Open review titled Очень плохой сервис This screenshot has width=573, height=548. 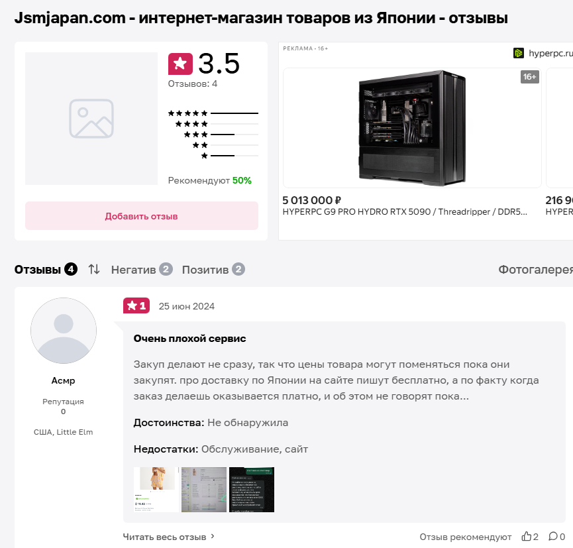coord(189,339)
